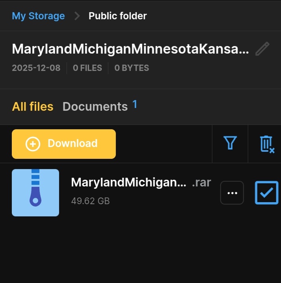Click the zipper archive file icon

point(35,193)
